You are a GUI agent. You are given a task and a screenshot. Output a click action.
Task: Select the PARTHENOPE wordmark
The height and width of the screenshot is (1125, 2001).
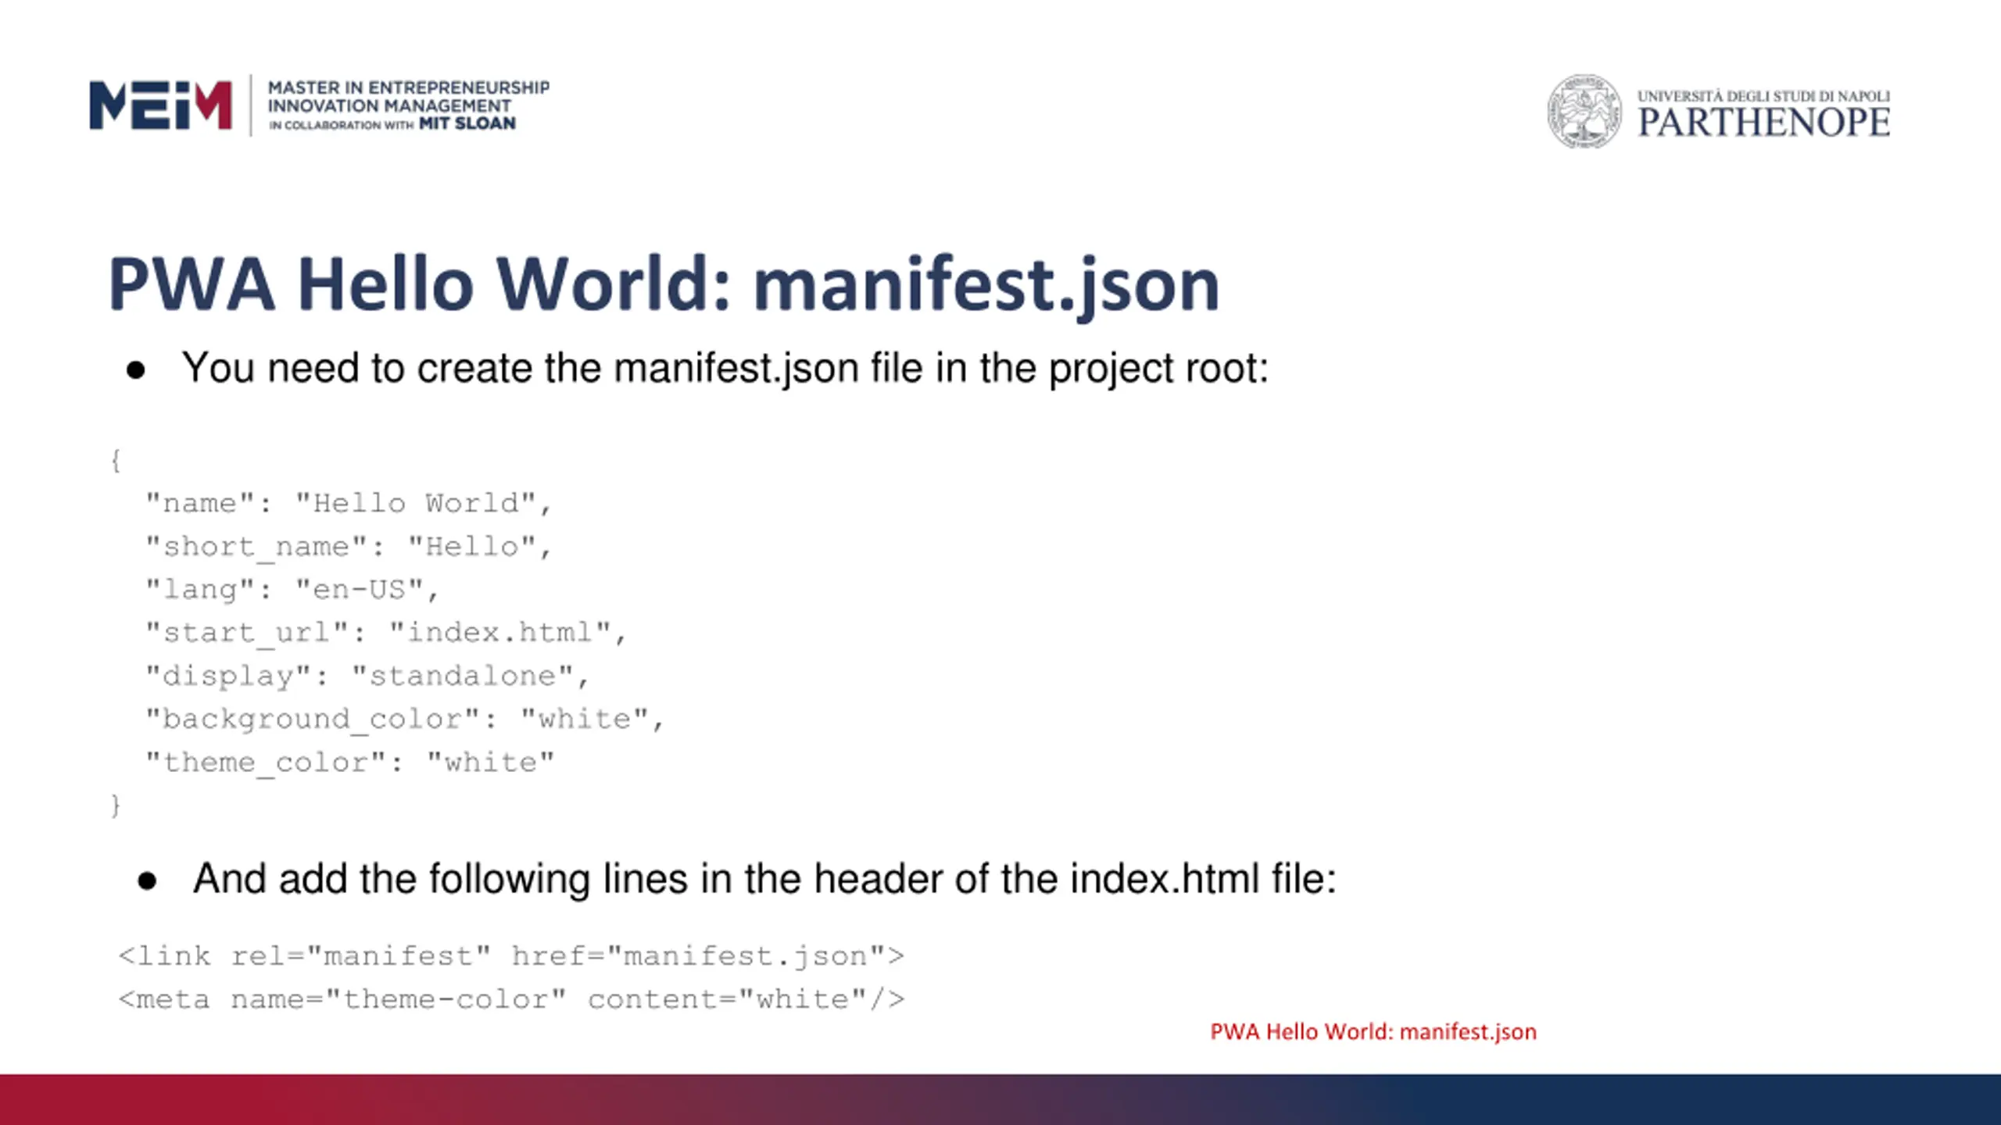tap(1763, 123)
